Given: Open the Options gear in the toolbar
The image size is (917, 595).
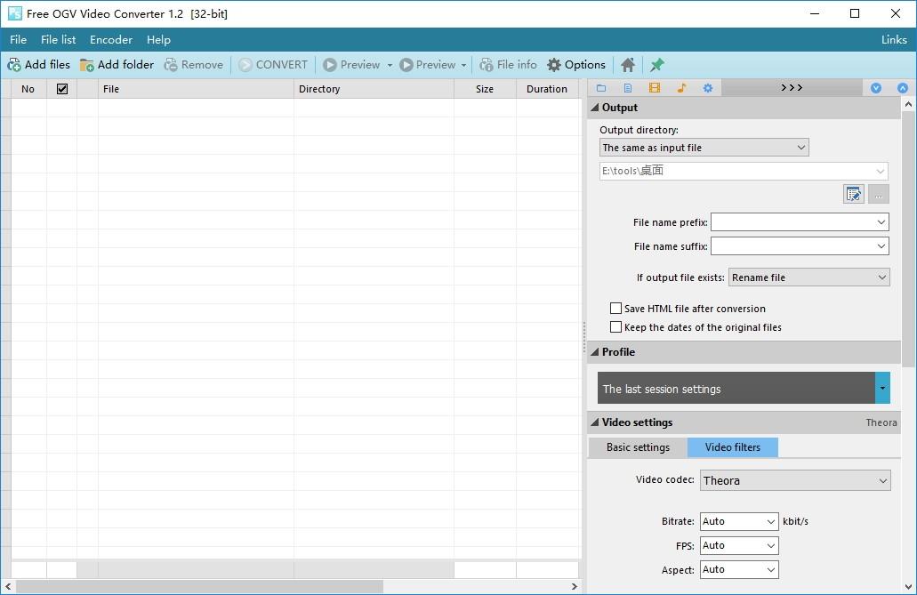Looking at the screenshot, I should point(576,65).
